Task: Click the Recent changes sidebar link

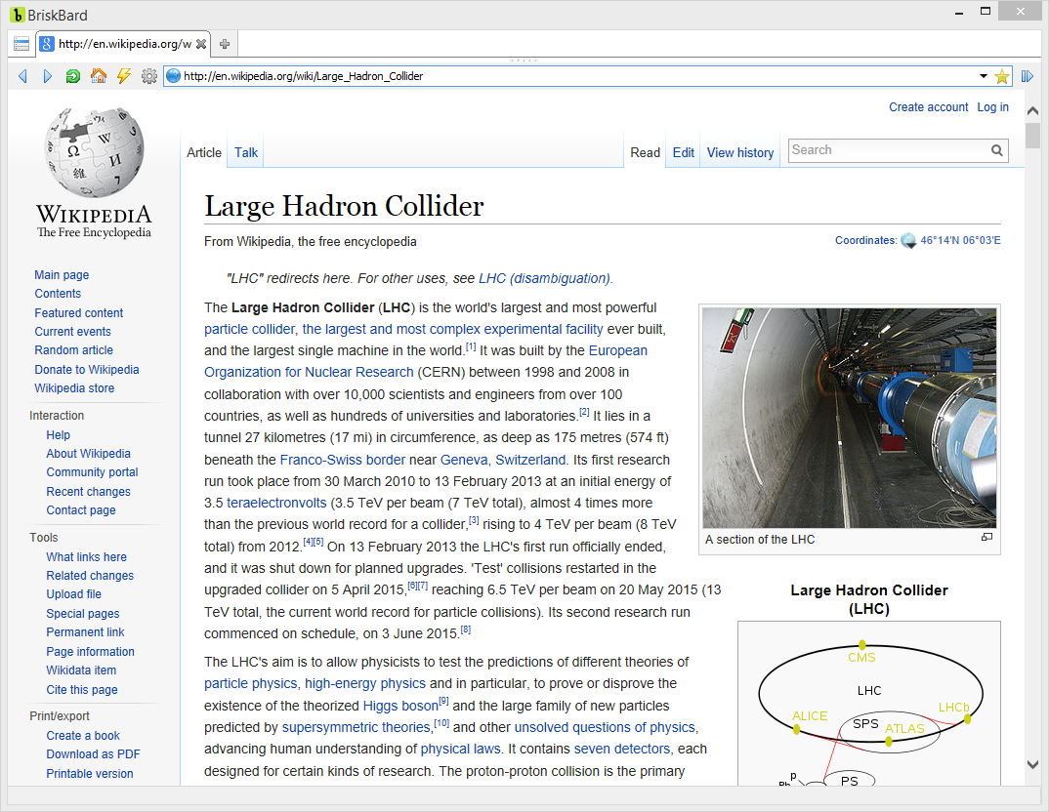Action: [88, 491]
